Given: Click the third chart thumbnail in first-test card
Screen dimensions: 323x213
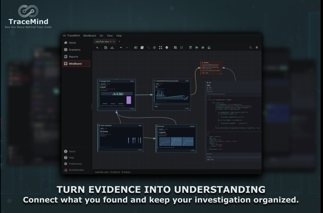Looking at the screenshot, I should coord(188,142).
